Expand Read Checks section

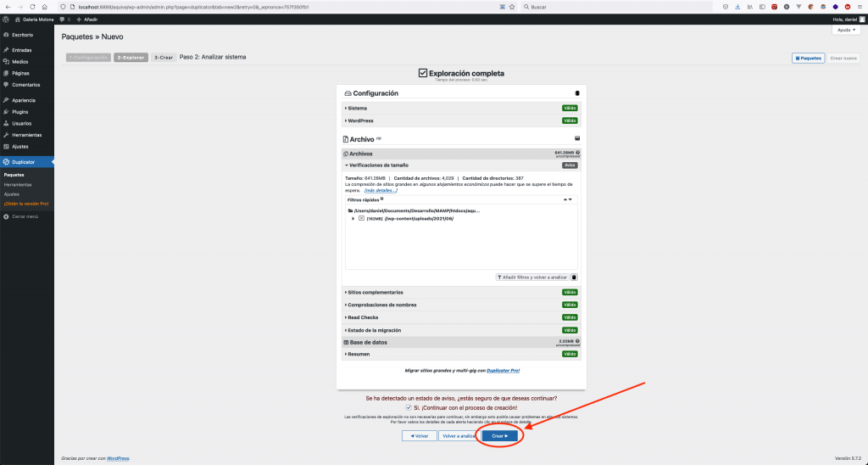tap(460, 317)
